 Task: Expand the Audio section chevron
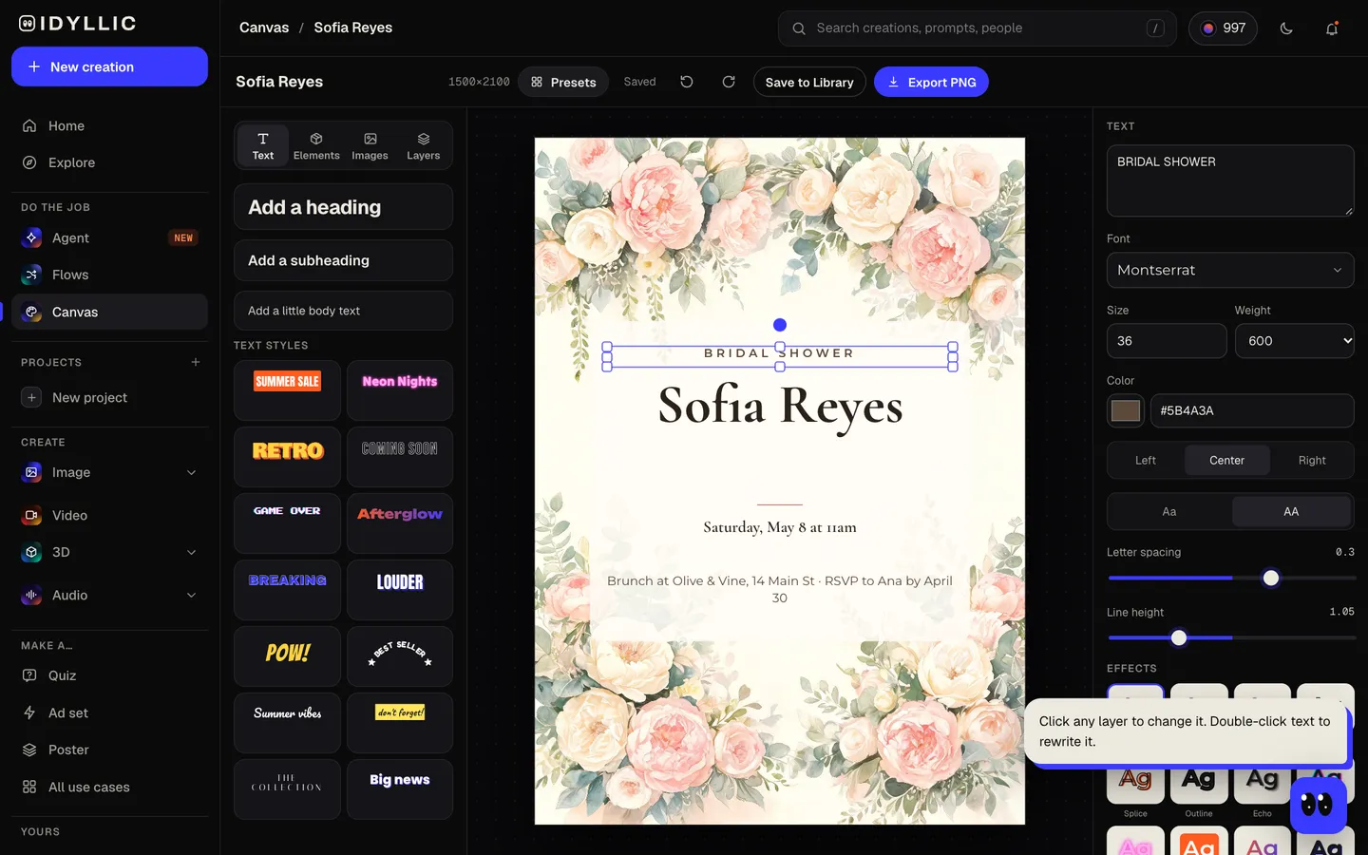click(x=191, y=595)
